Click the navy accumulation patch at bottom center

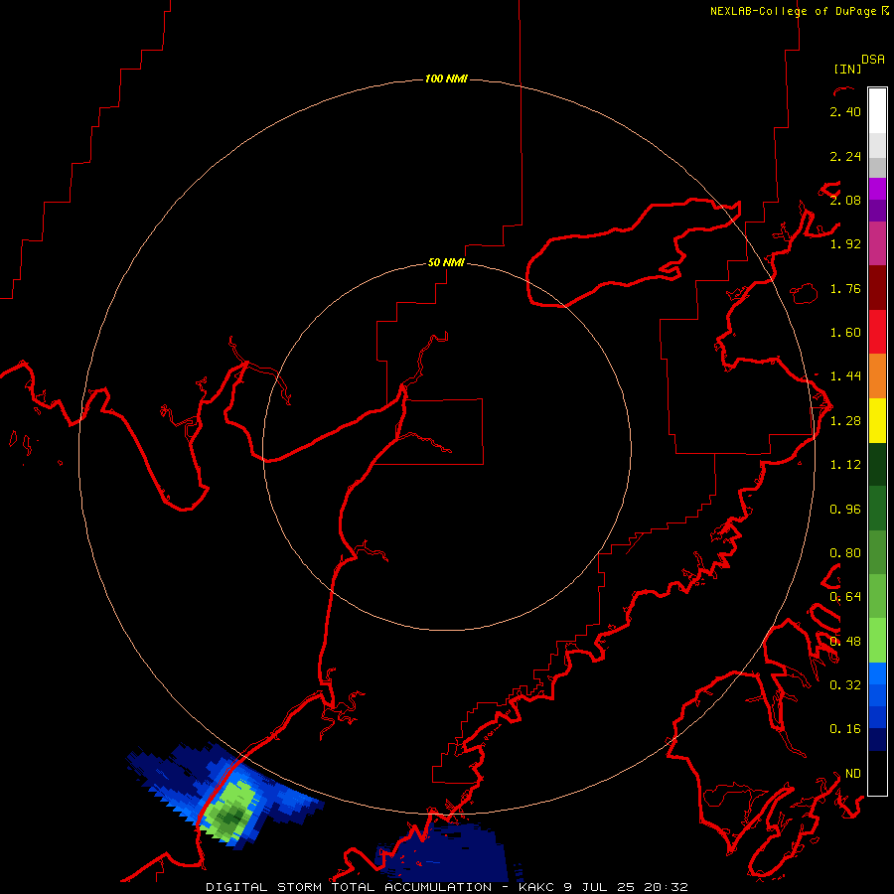click(444, 852)
